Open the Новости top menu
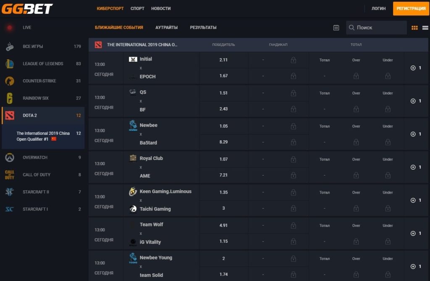Image resolution: width=430 pixels, height=281 pixels. pyautogui.click(x=161, y=8)
